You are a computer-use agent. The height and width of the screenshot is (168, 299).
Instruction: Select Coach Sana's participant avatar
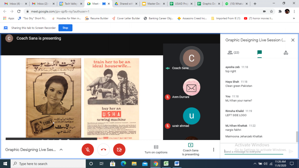click(x=192, y=58)
